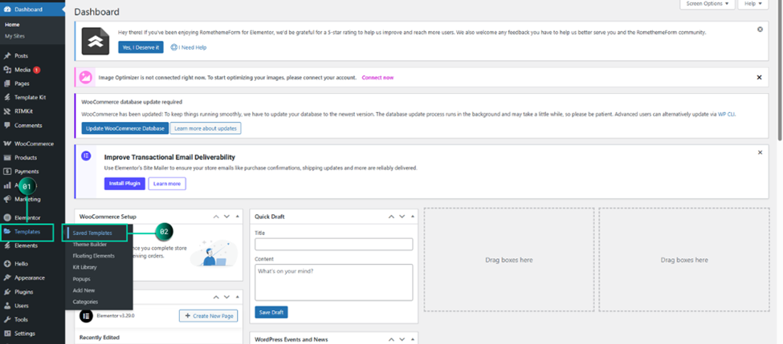
Task: Go to My Sites under Dashboard
Action: [x=14, y=36]
